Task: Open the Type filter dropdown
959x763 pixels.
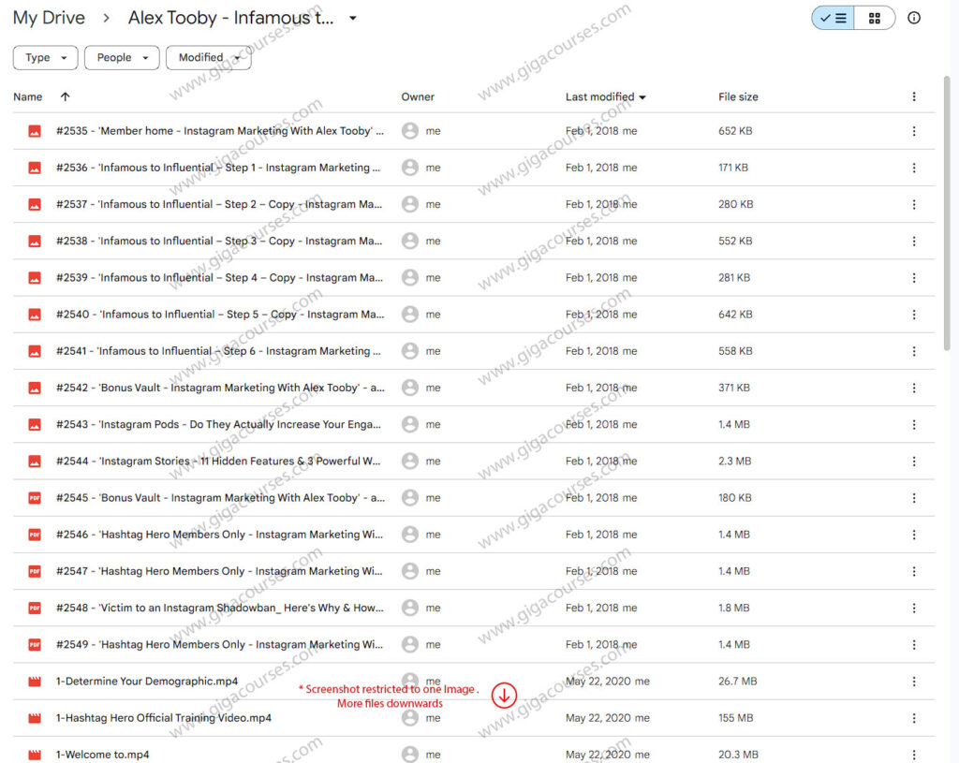Action: click(45, 58)
